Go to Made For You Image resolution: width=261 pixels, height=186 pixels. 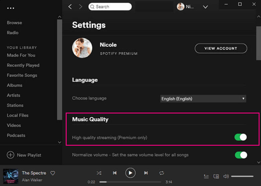[x=21, y=55]
